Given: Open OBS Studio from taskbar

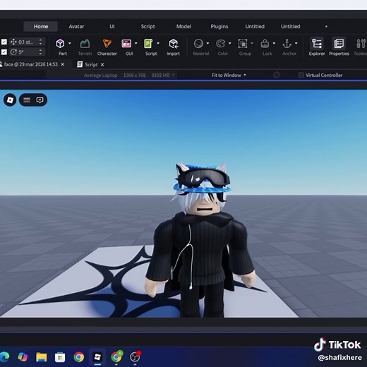Looking at the screenshot, I should coord(135,357).
